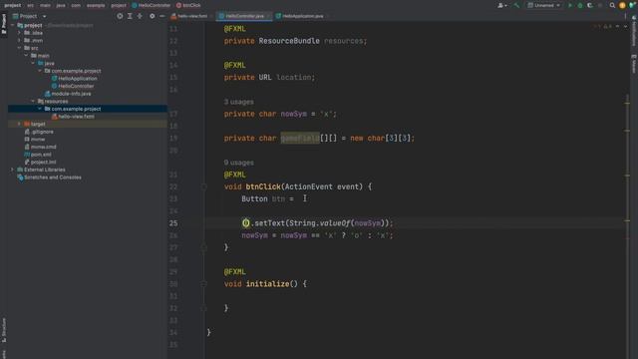Screen dimensions: 638x359
Task: Expand the .idea folder
Action: point(19,33)
